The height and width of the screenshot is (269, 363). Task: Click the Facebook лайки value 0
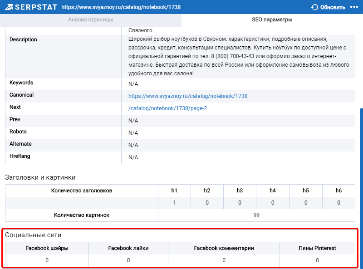[x=128, y=261]
